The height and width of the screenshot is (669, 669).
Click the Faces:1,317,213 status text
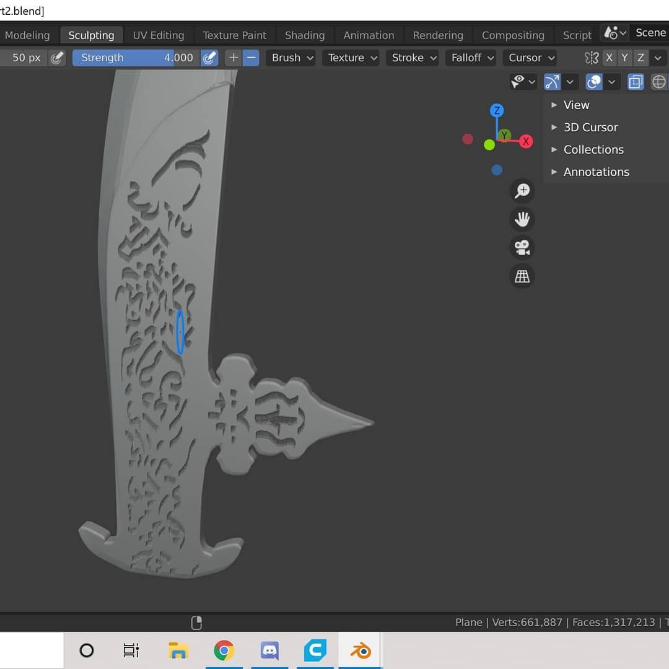613,622
